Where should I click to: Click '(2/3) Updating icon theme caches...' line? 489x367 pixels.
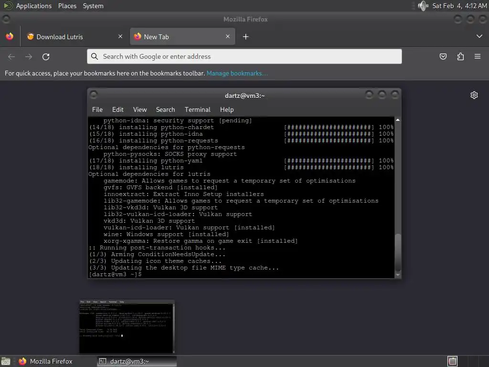point(155,261)
